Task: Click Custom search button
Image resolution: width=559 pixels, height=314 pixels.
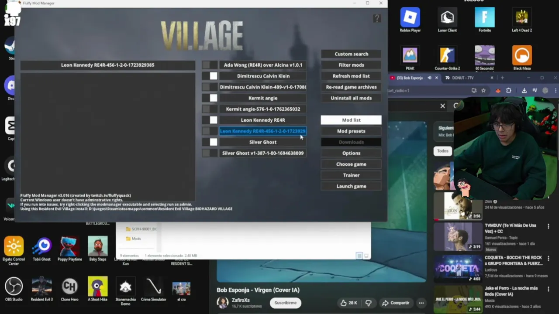Action: coord(351,54)
